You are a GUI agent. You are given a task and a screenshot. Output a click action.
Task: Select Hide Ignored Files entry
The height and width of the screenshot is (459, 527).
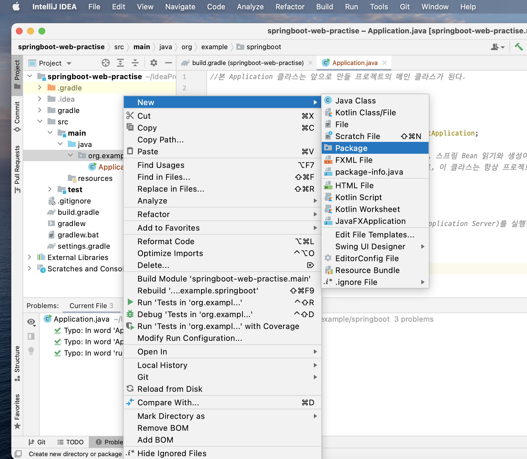pyautogui.click(x=222, y=453)
